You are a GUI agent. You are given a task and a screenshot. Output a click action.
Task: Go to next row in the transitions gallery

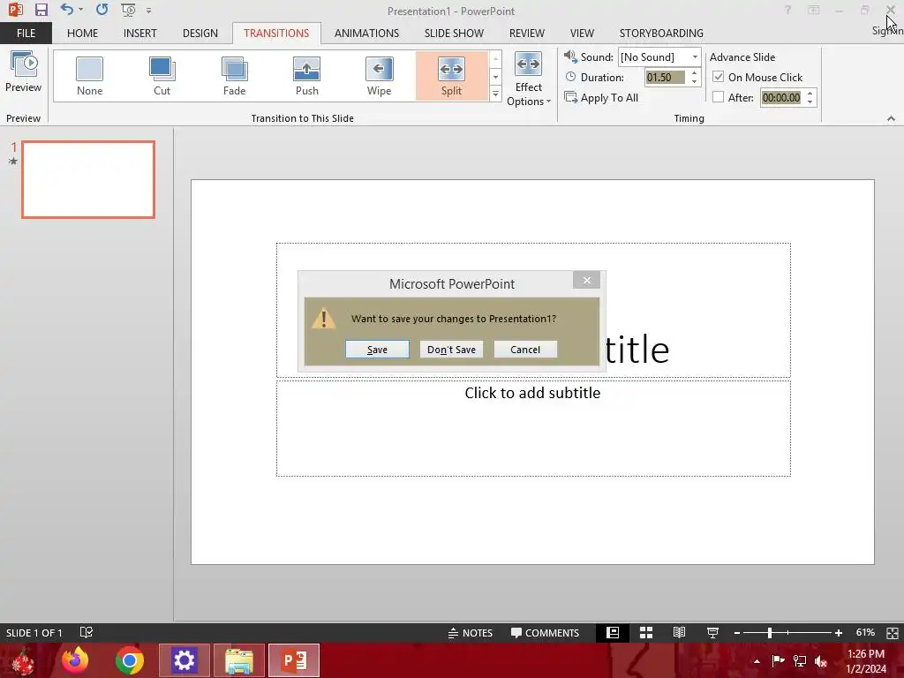[496, 77]
